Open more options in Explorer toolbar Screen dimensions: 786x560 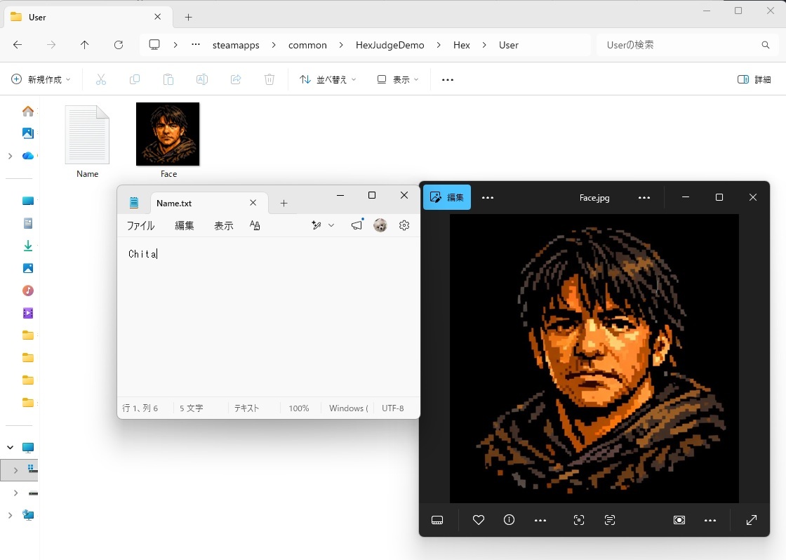(x=448, y=79)
